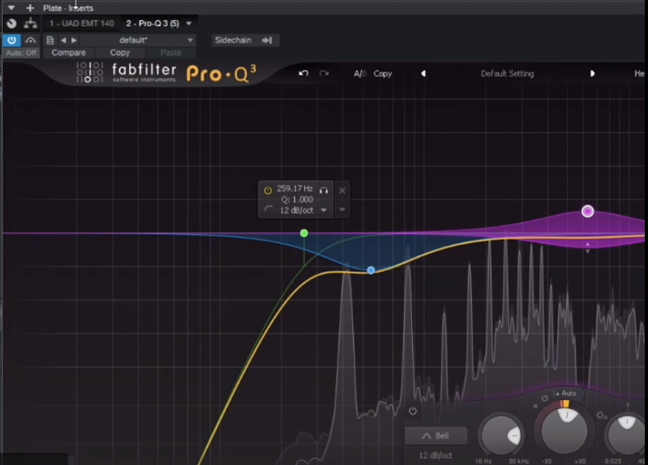
Task: Click the X to delete band in popup
Action: (x=342, y=190)
